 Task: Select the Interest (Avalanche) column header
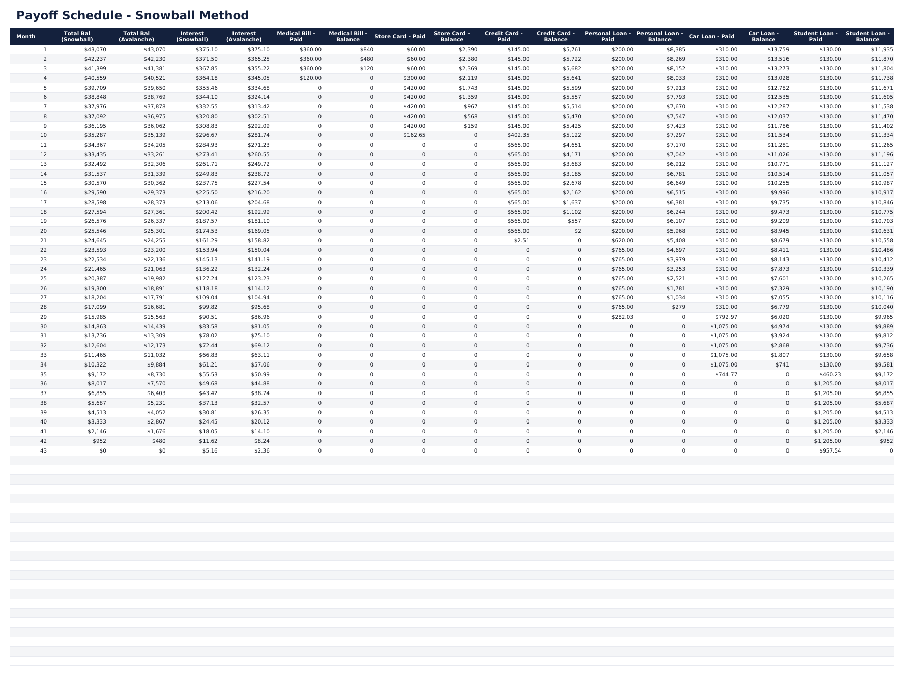tap(246, 36)
